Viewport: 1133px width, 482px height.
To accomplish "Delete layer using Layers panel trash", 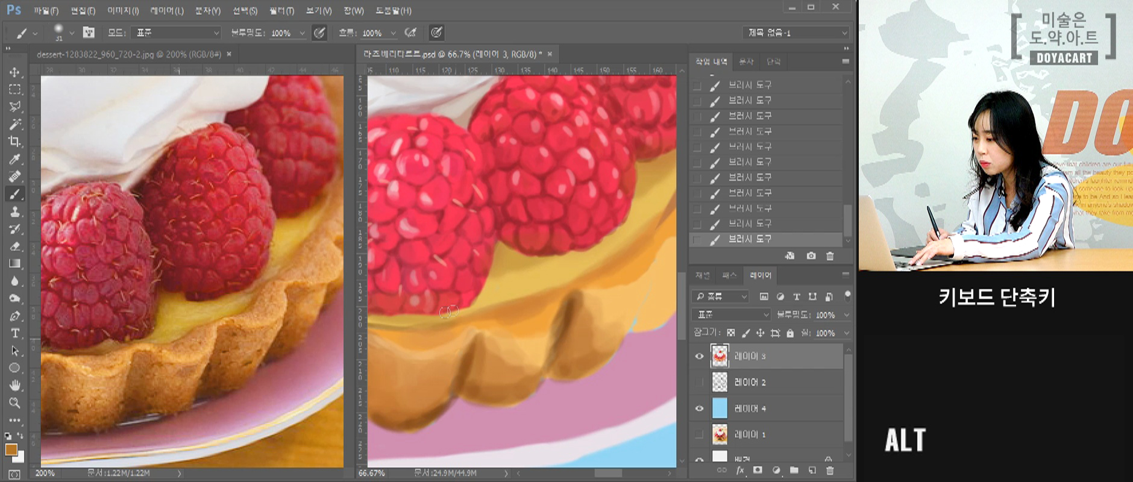I will (x=830, y=471).
